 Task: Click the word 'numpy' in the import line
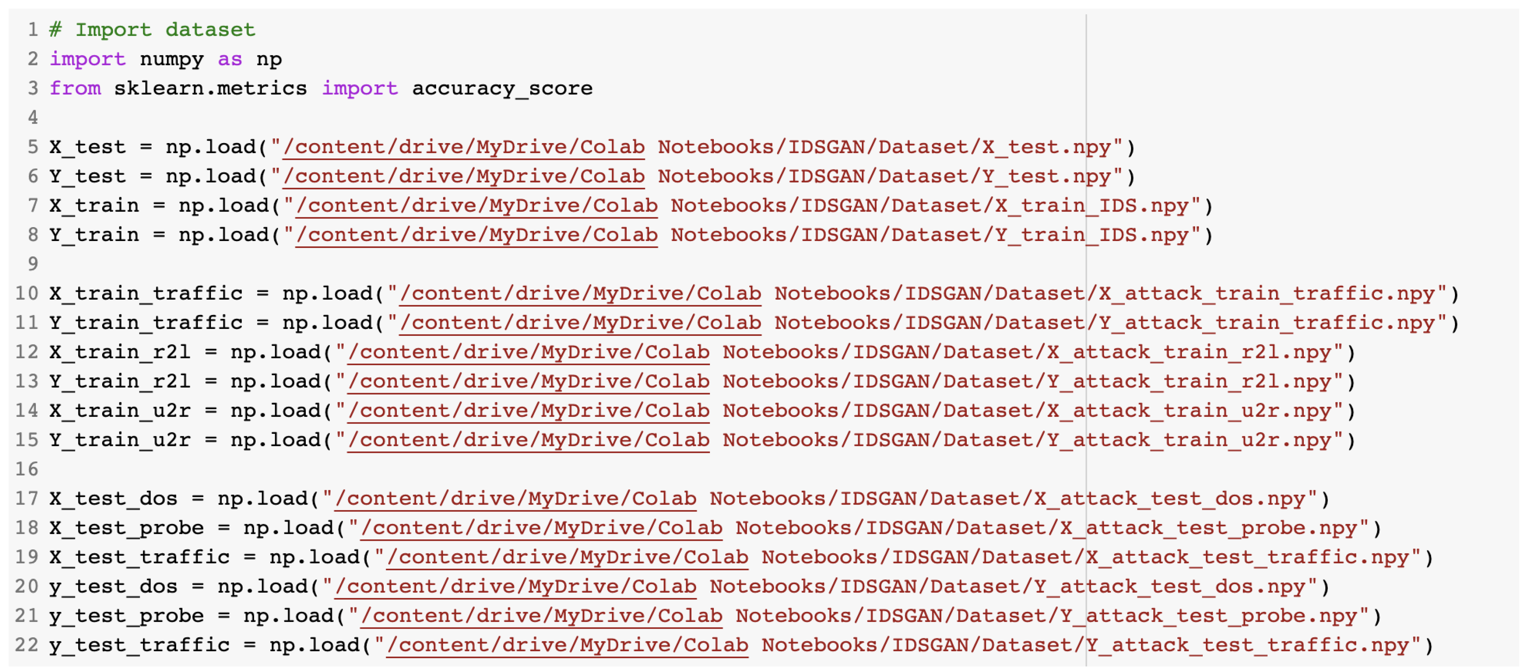tap(172, 59)
